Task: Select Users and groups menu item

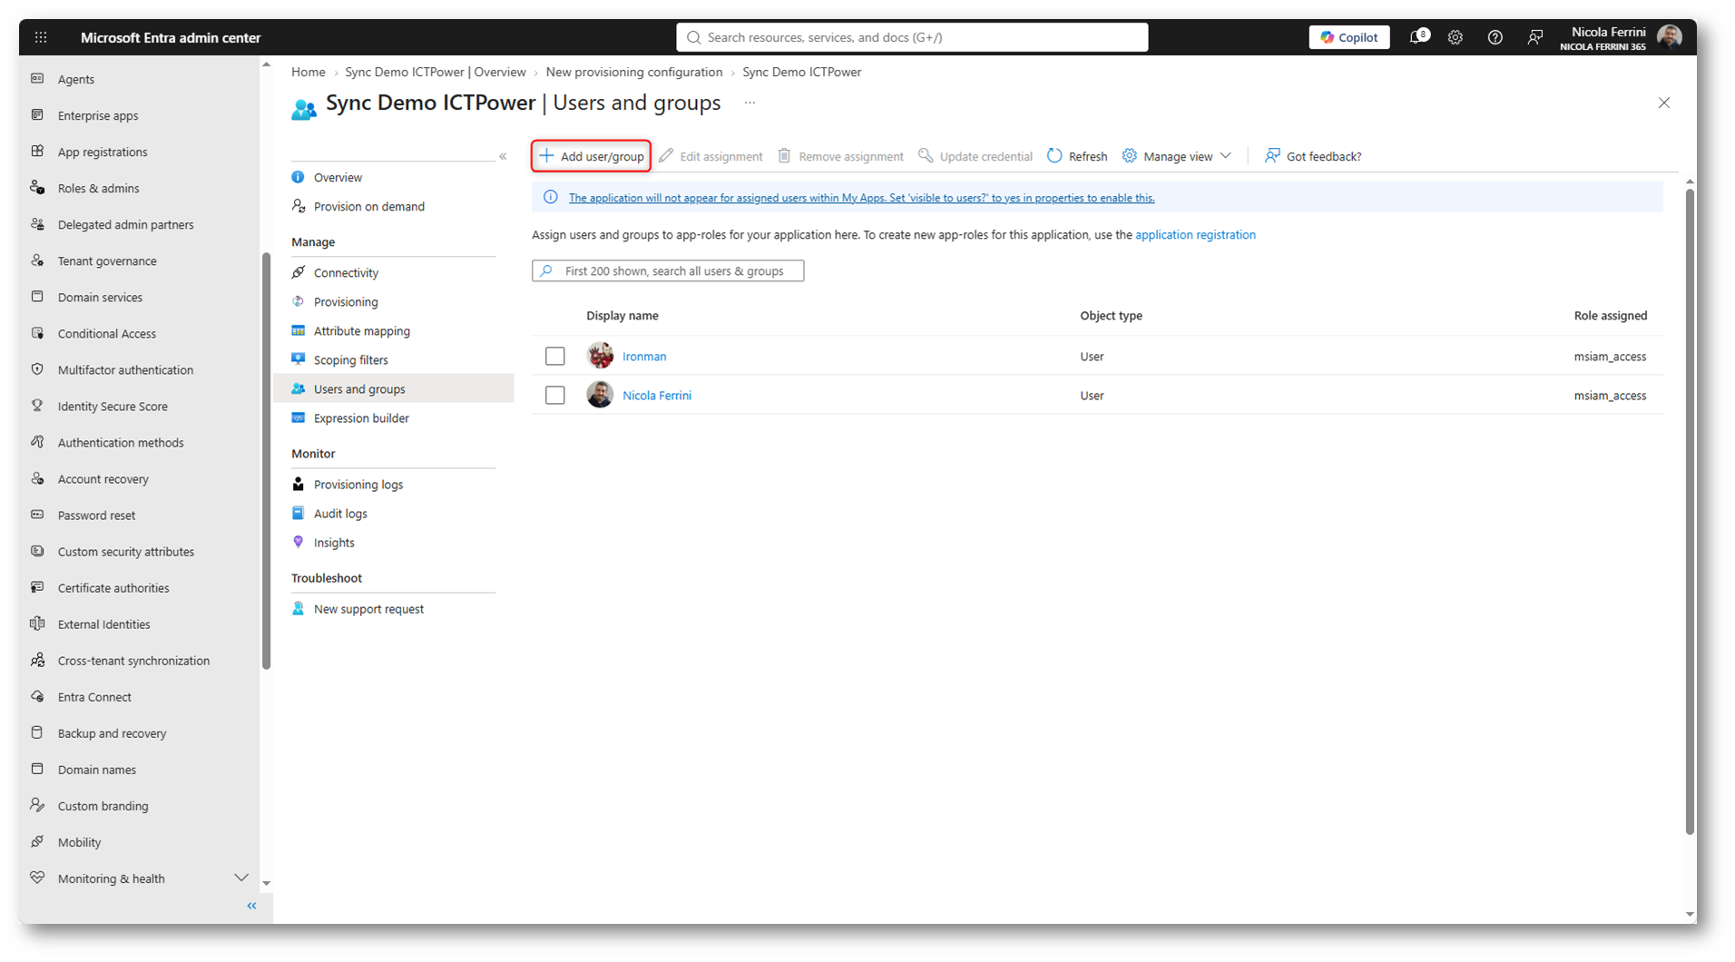Action: coord(394,388)
